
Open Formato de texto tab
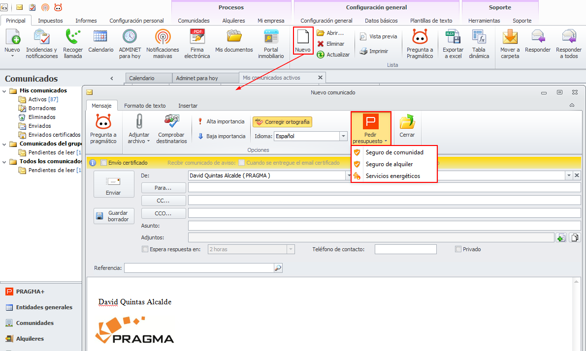(145, 106)
